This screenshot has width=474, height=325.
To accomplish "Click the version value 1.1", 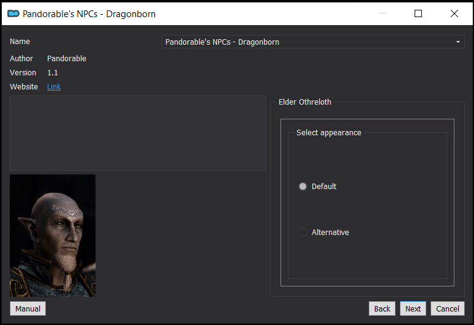I will click(52, 73).
